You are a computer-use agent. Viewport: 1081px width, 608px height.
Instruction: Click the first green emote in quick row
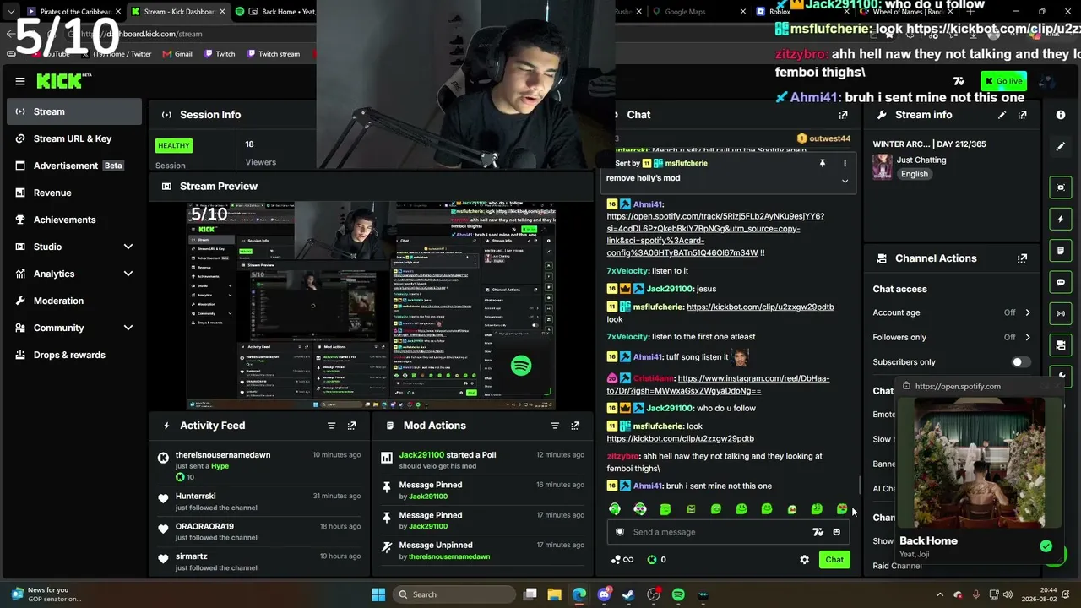(x=615, y=509)
